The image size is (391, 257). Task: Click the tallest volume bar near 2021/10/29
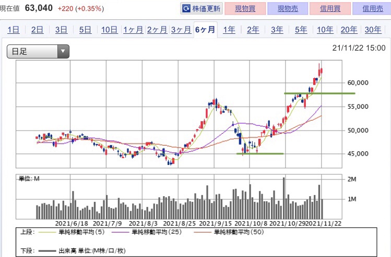[x=284, y=198]
